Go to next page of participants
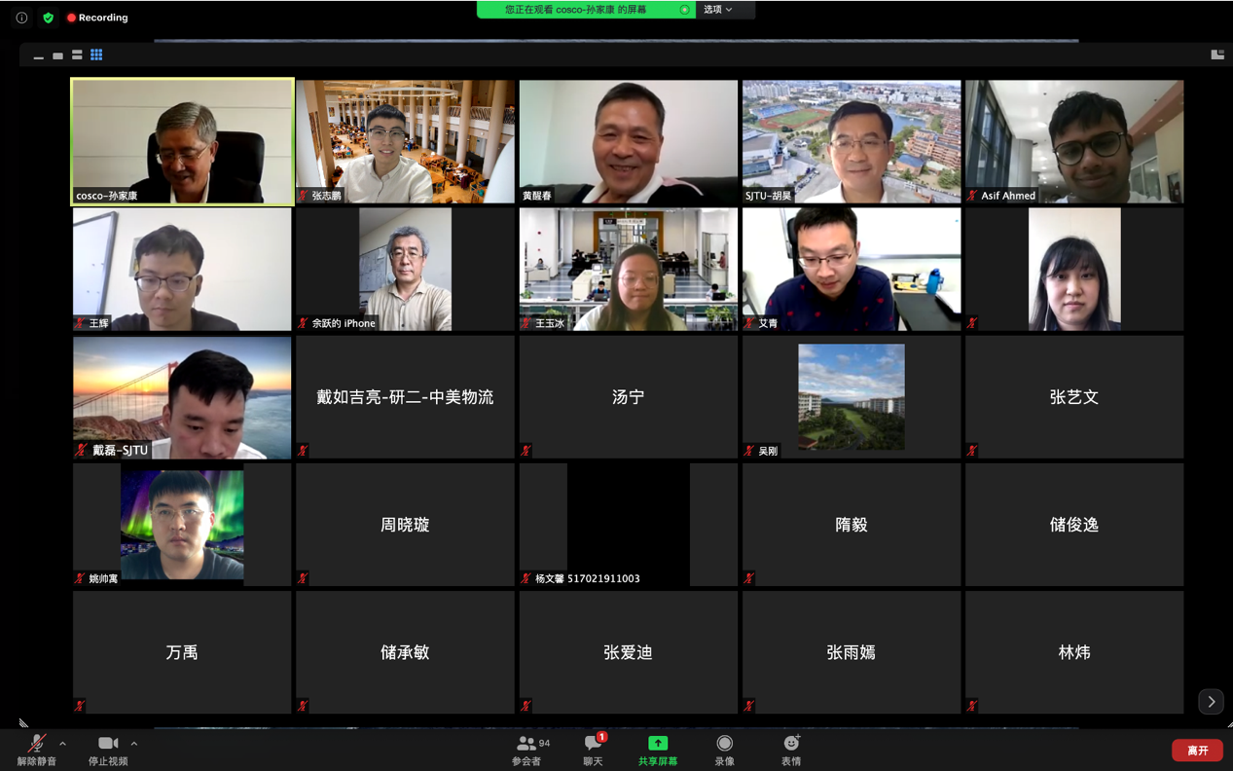 click(1211, 701)
